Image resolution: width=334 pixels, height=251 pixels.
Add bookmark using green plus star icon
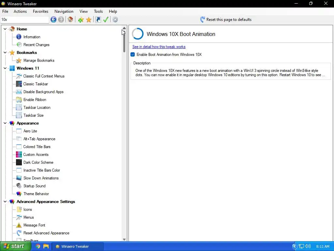coord(81,20)
